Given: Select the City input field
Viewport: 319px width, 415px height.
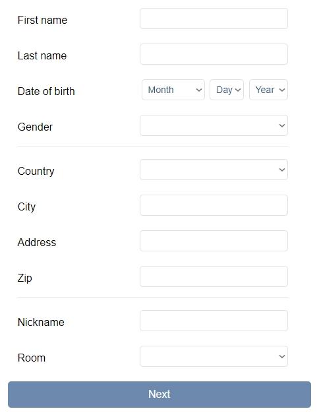Looking at the screenshot, I should pos(214,205).
